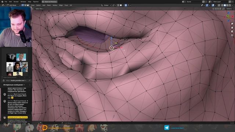Toggle X-ray mode
The image size is (235, 132).
pos(219,5)
